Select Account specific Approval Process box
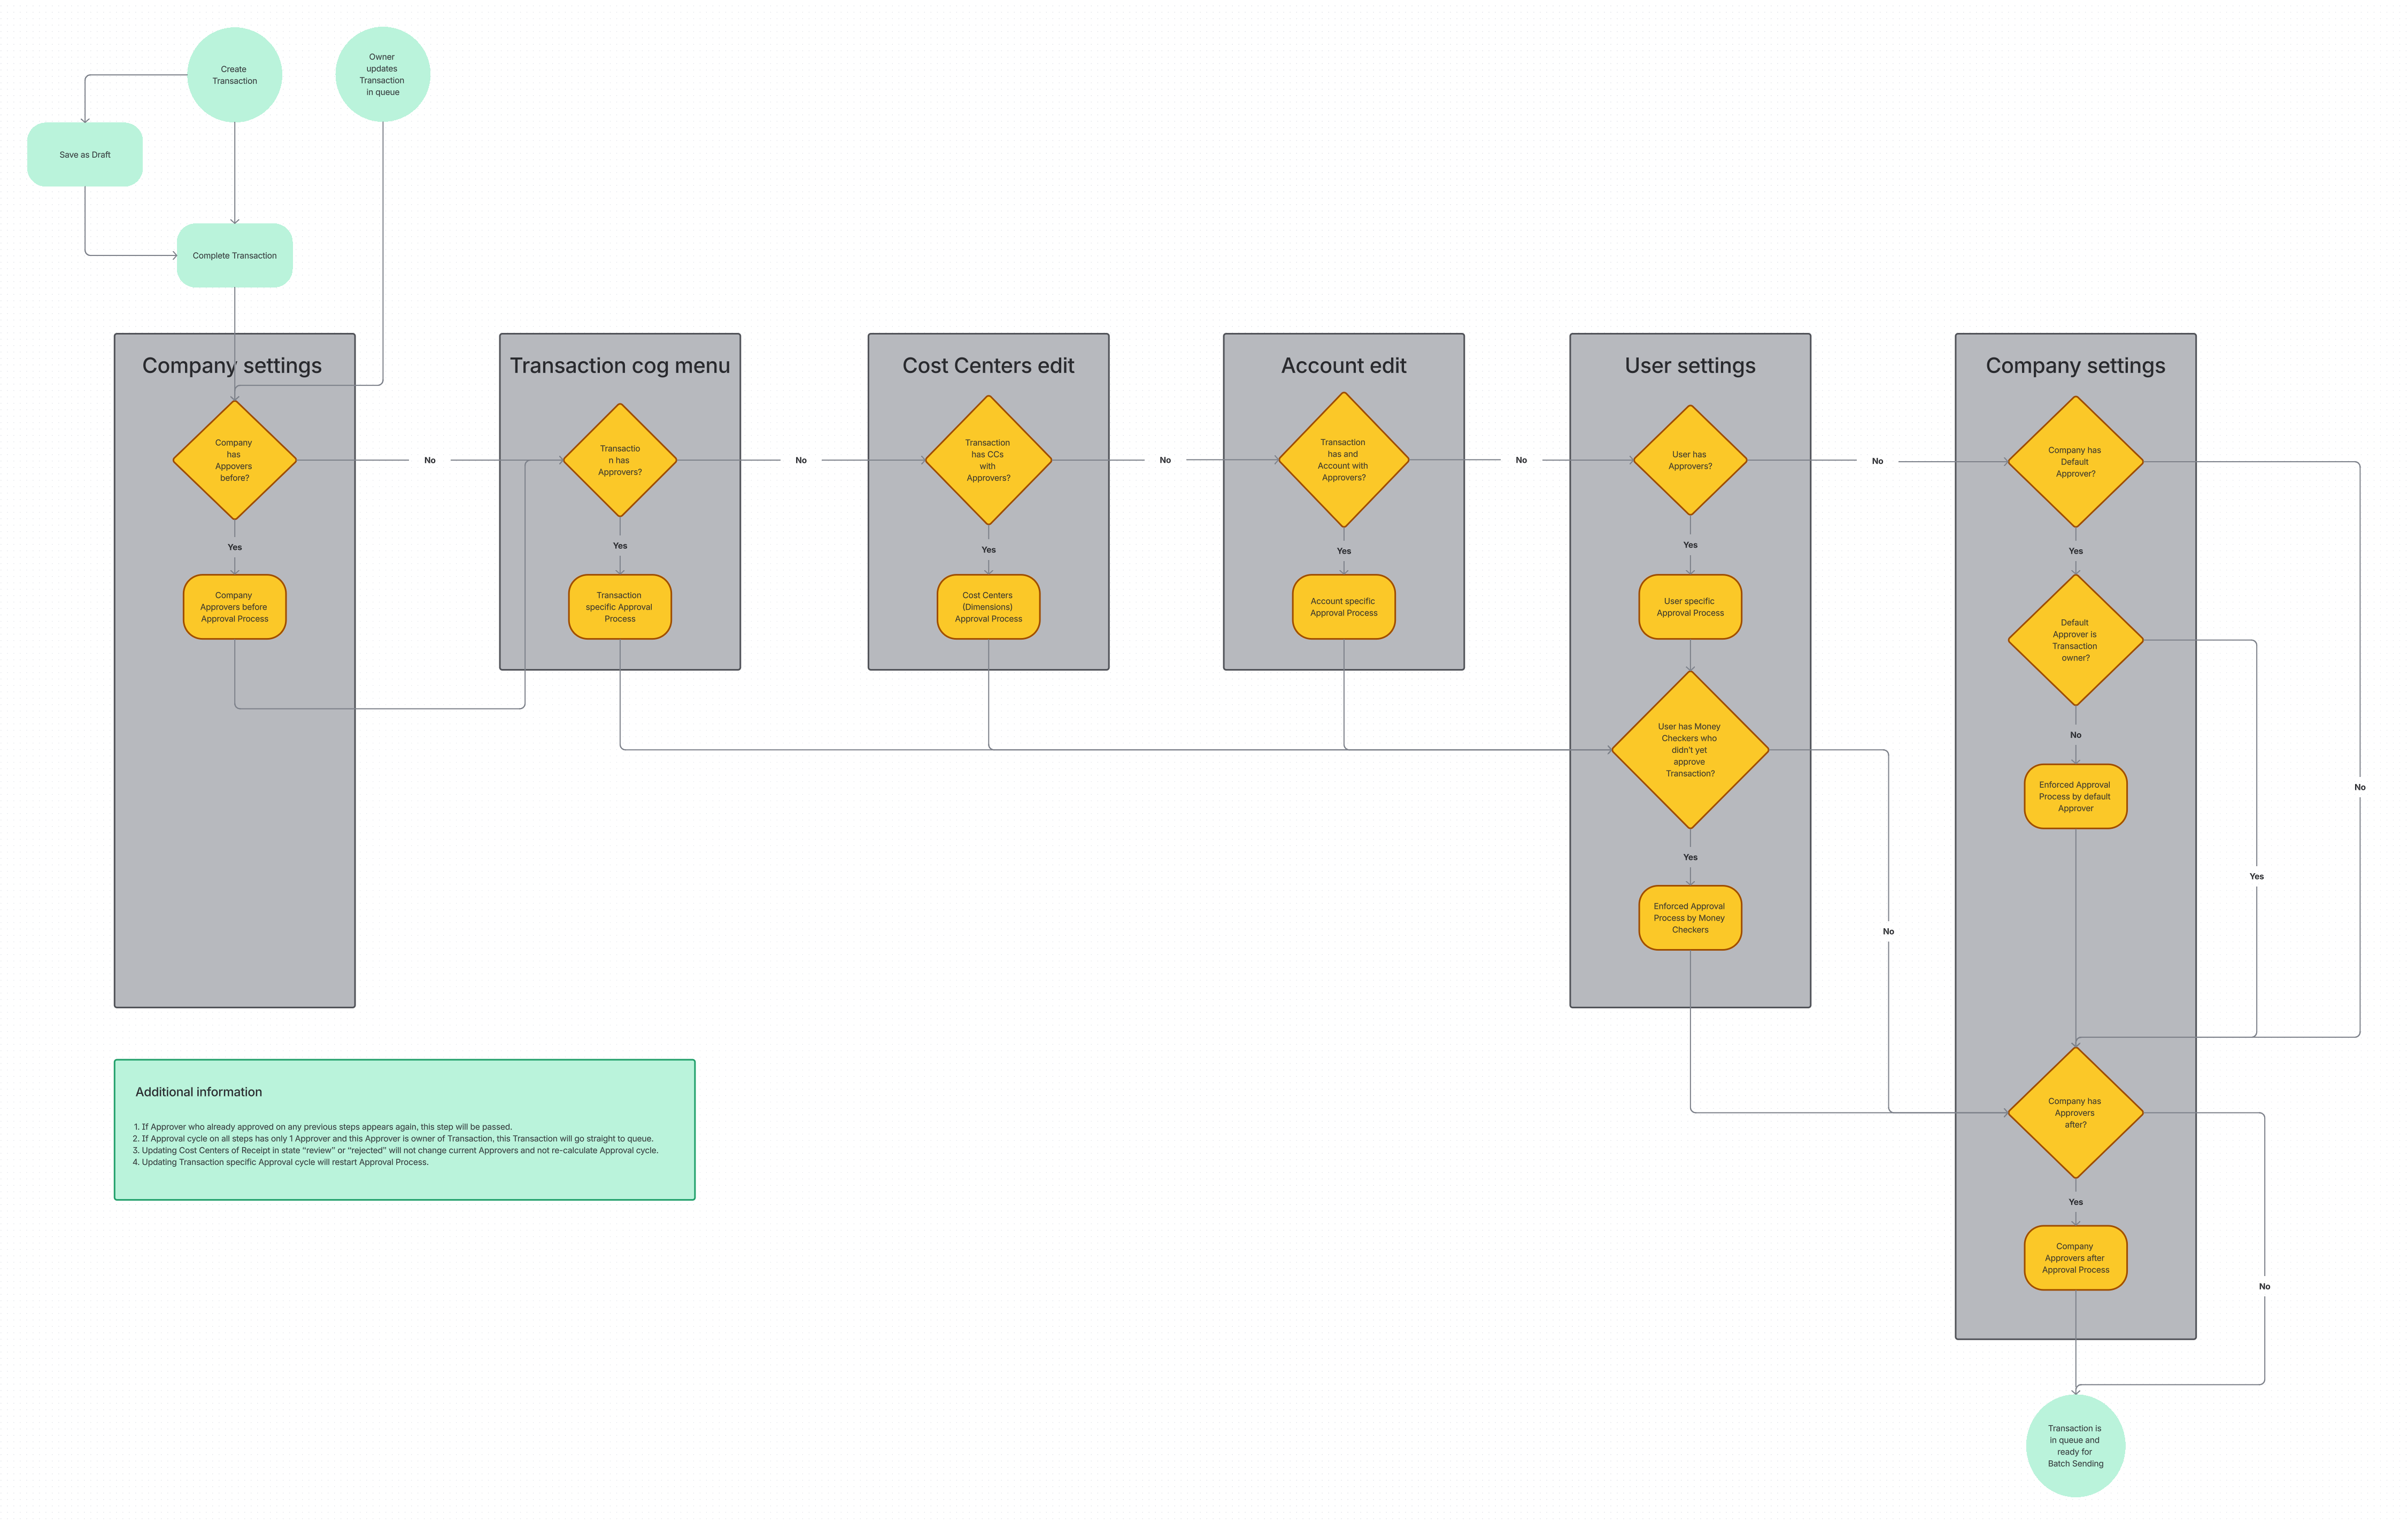Viewport: 2408px width, 1524px height. [x=1343, y=607]
